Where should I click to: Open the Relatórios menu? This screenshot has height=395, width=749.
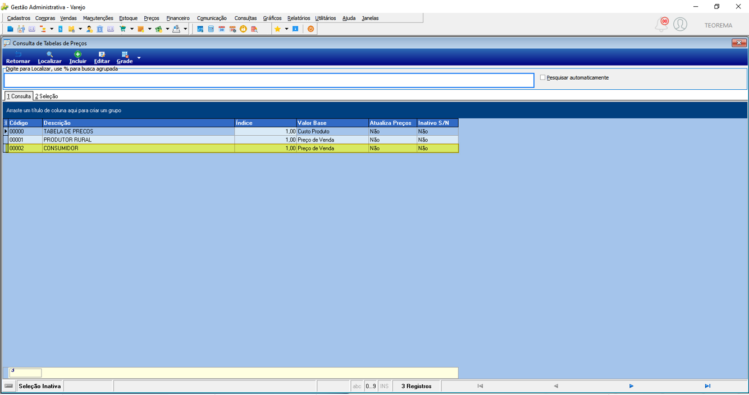(299, 18)
